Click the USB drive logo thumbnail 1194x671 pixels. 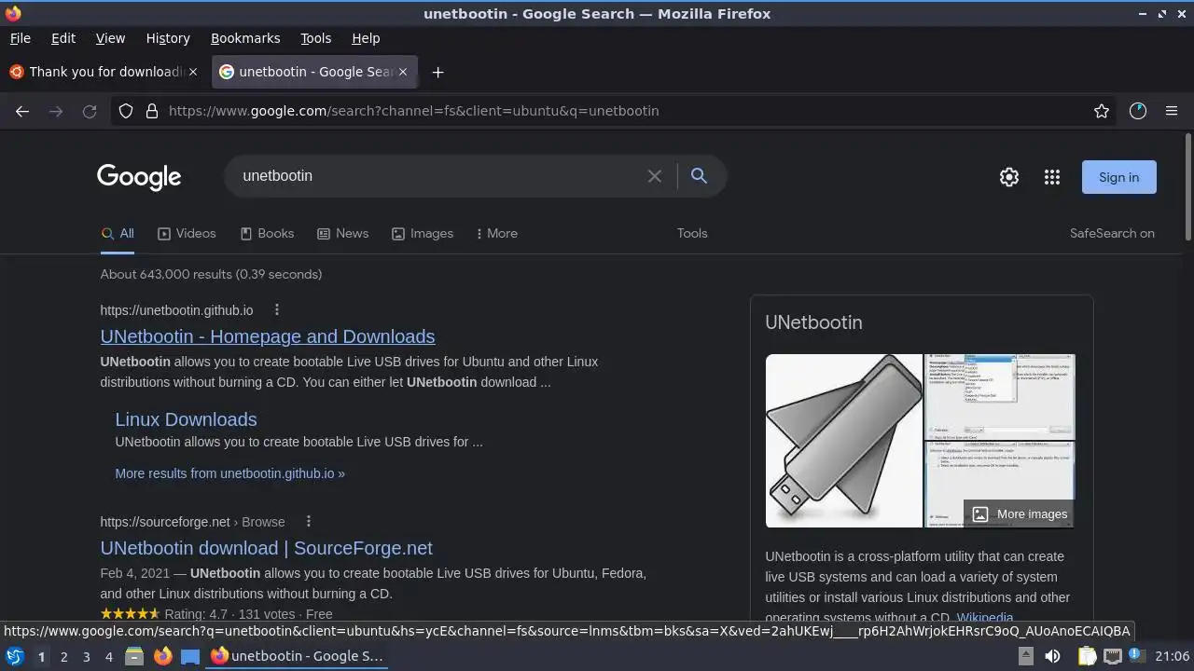(844, 441)
